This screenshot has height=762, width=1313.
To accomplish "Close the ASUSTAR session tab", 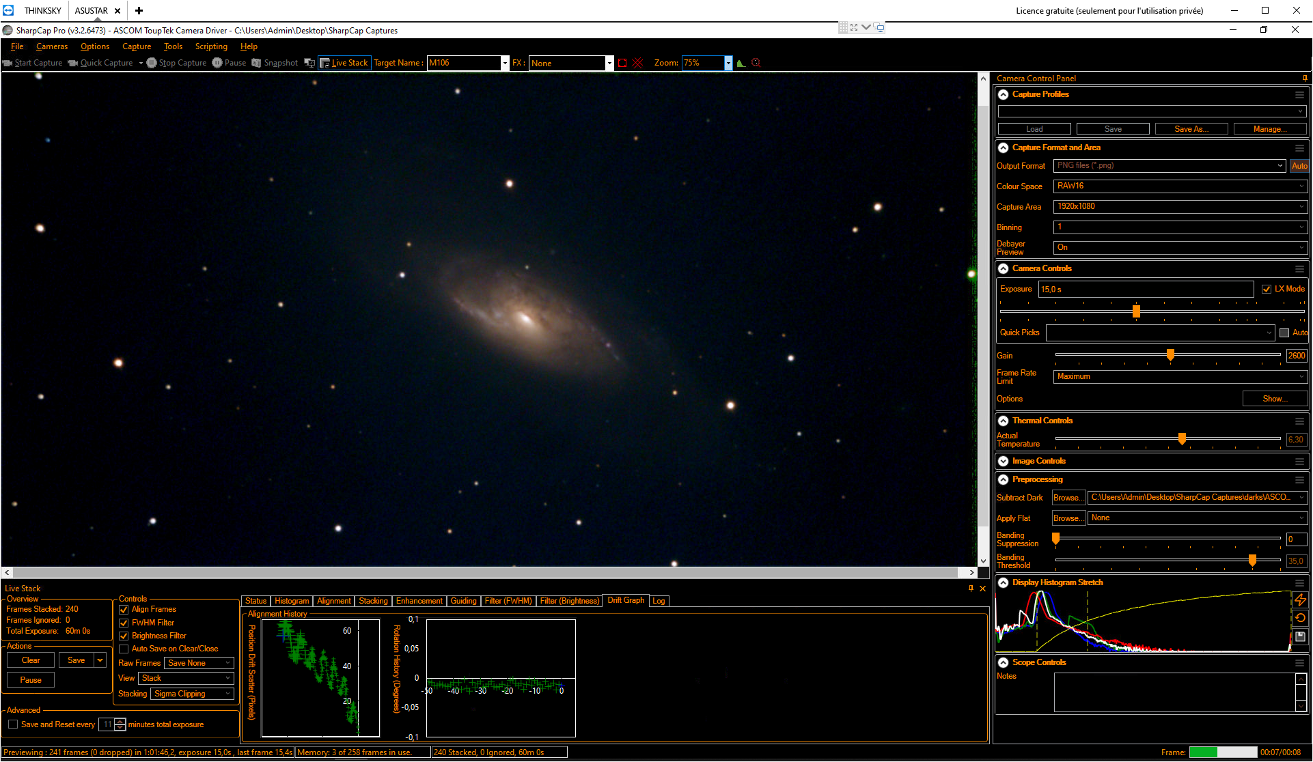I will tap(118, 11).
